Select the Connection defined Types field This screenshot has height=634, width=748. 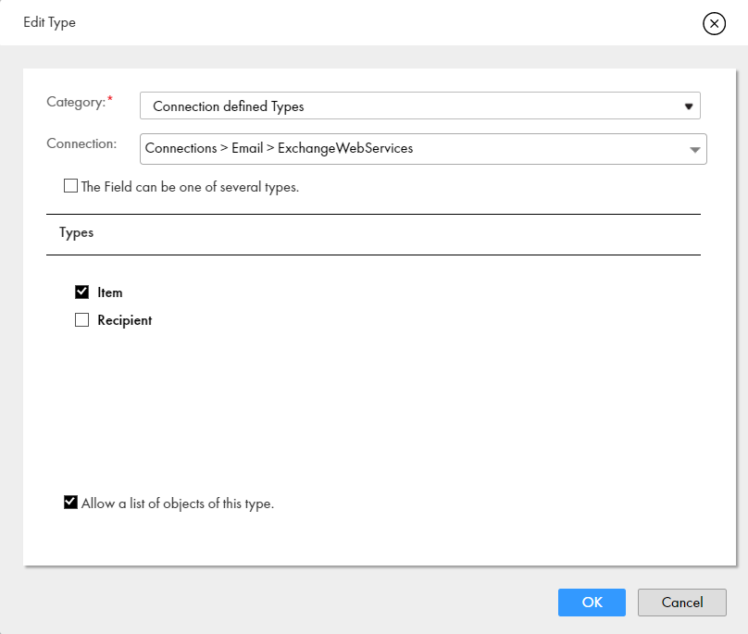[419, 106]
